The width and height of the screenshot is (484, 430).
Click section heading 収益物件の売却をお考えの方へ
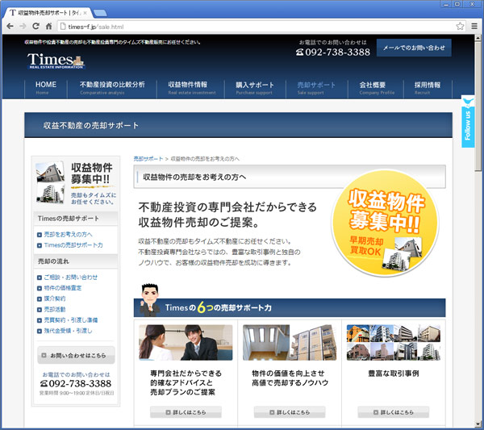(x=194, y=177)
